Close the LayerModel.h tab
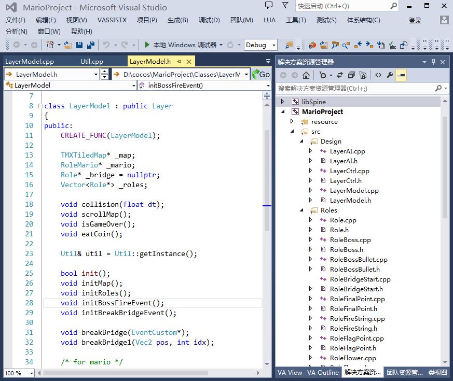The width and height of the screenshot is (453, 381). [x=189, y=62]
